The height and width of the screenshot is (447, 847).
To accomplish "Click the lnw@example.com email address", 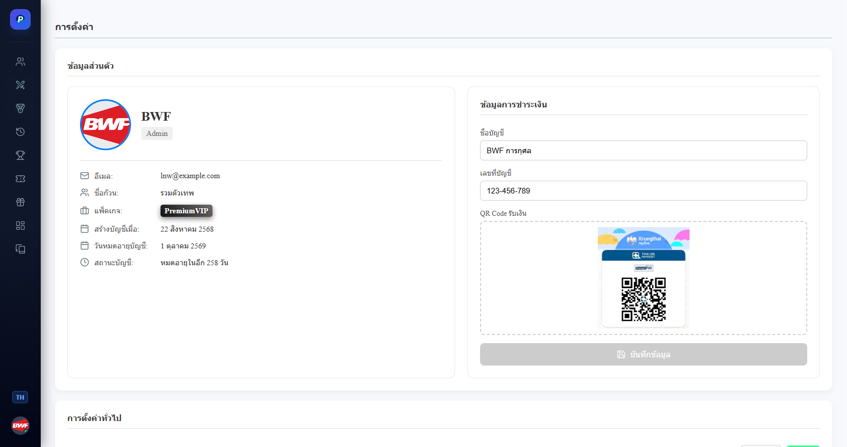I will coord(190,176).
